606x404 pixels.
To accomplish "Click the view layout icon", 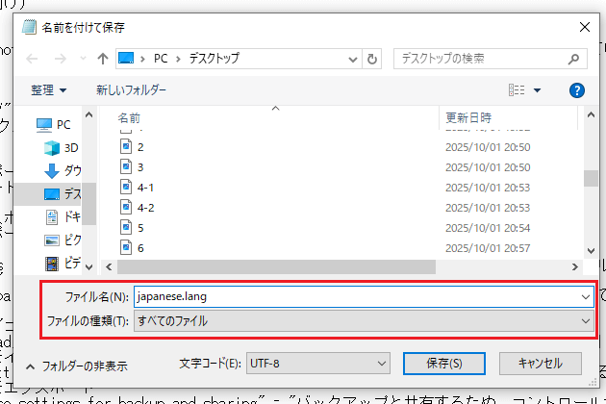I will 517,90.
